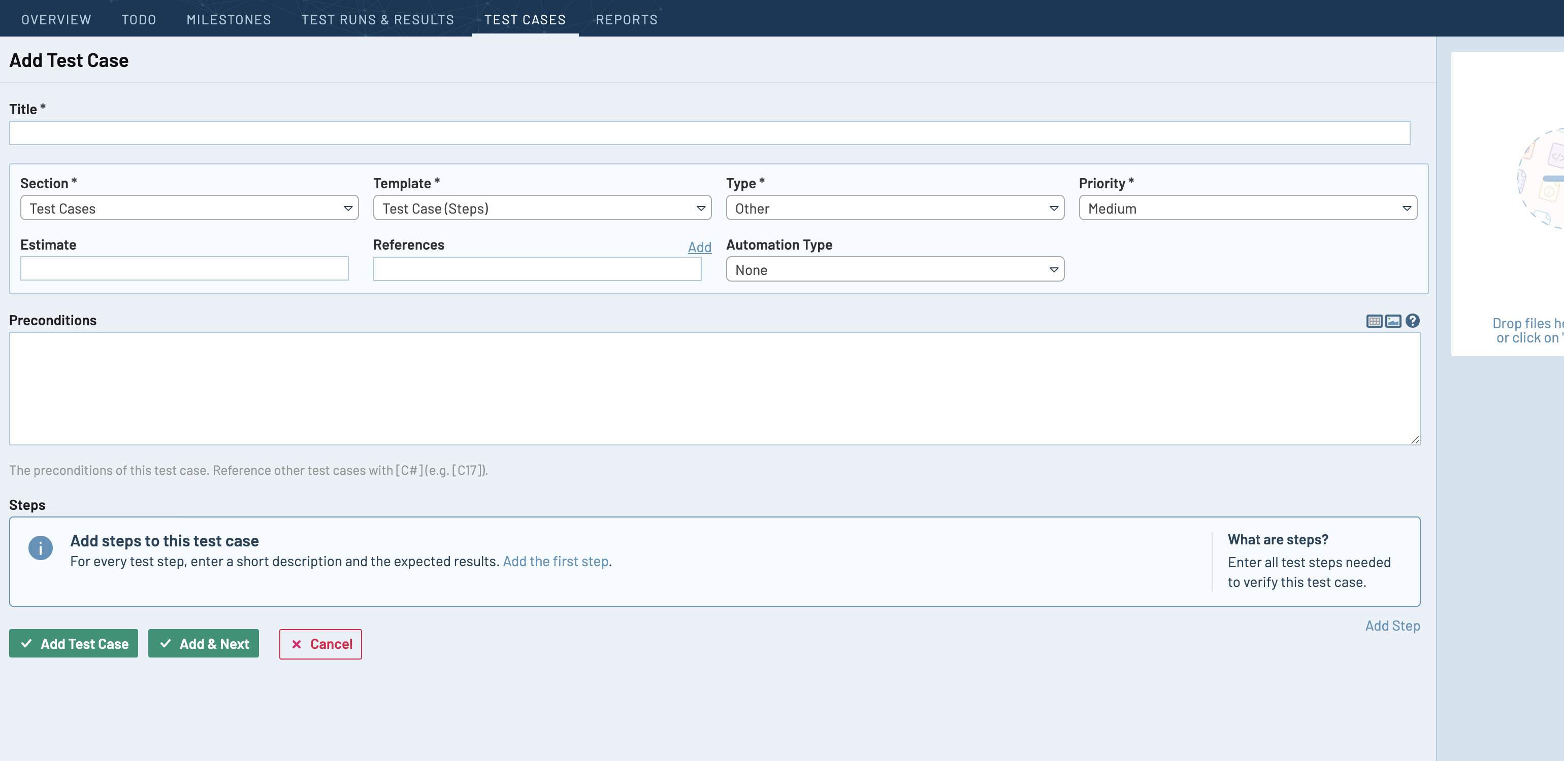The width and height of the screenshot is (1564, 761).
Task: Open the Reports tab
Action: point(627,19)
